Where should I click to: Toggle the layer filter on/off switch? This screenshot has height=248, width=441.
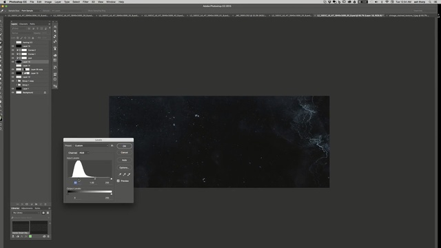(50, 28)
